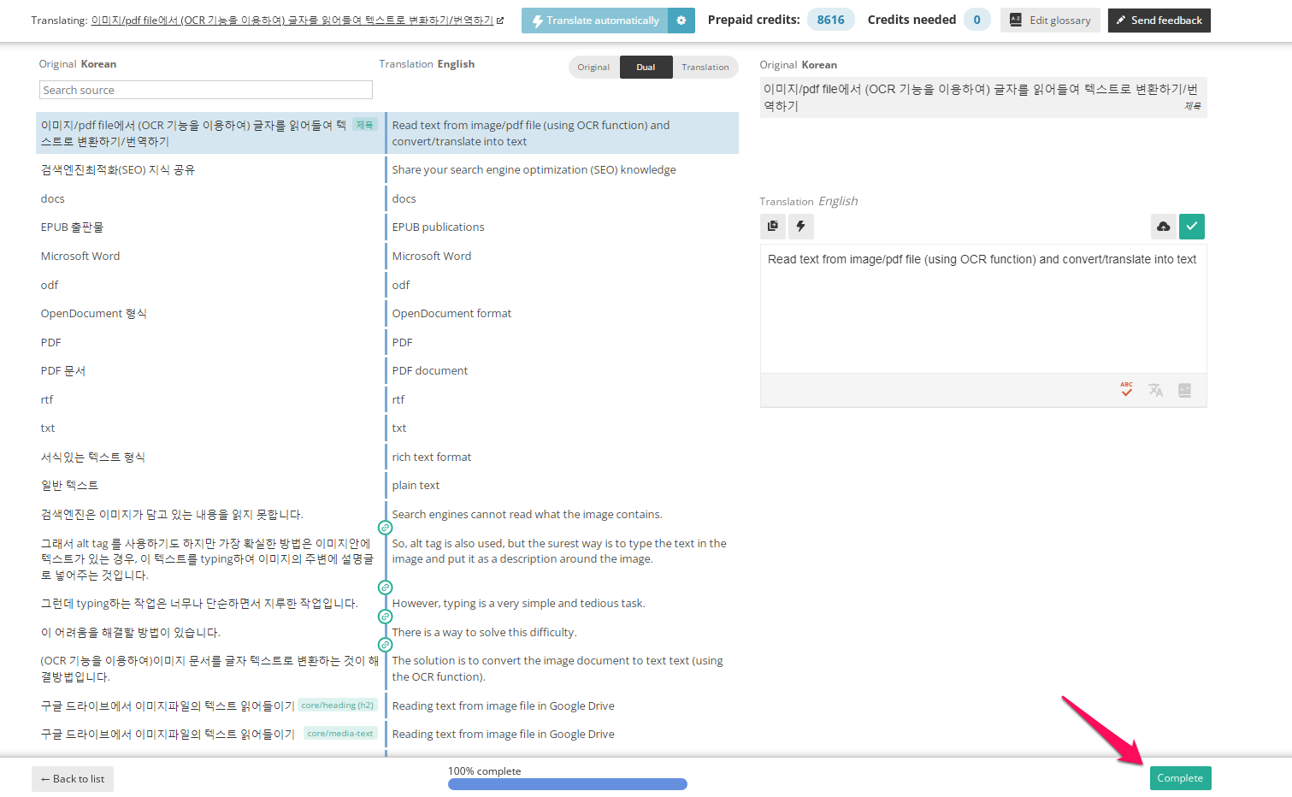This screenshot has height=797, width=1292.
Task: Click the translate language icon under the text box
Action: (x=1156, y=390)
